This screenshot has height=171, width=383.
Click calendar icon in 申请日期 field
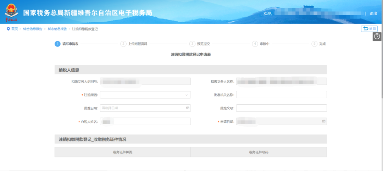tap(323, 121)
